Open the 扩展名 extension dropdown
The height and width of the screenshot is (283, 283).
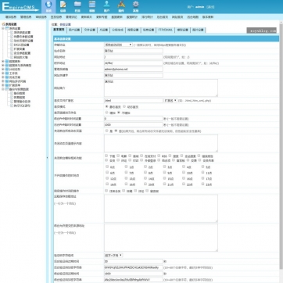click(x=170, y=100)
